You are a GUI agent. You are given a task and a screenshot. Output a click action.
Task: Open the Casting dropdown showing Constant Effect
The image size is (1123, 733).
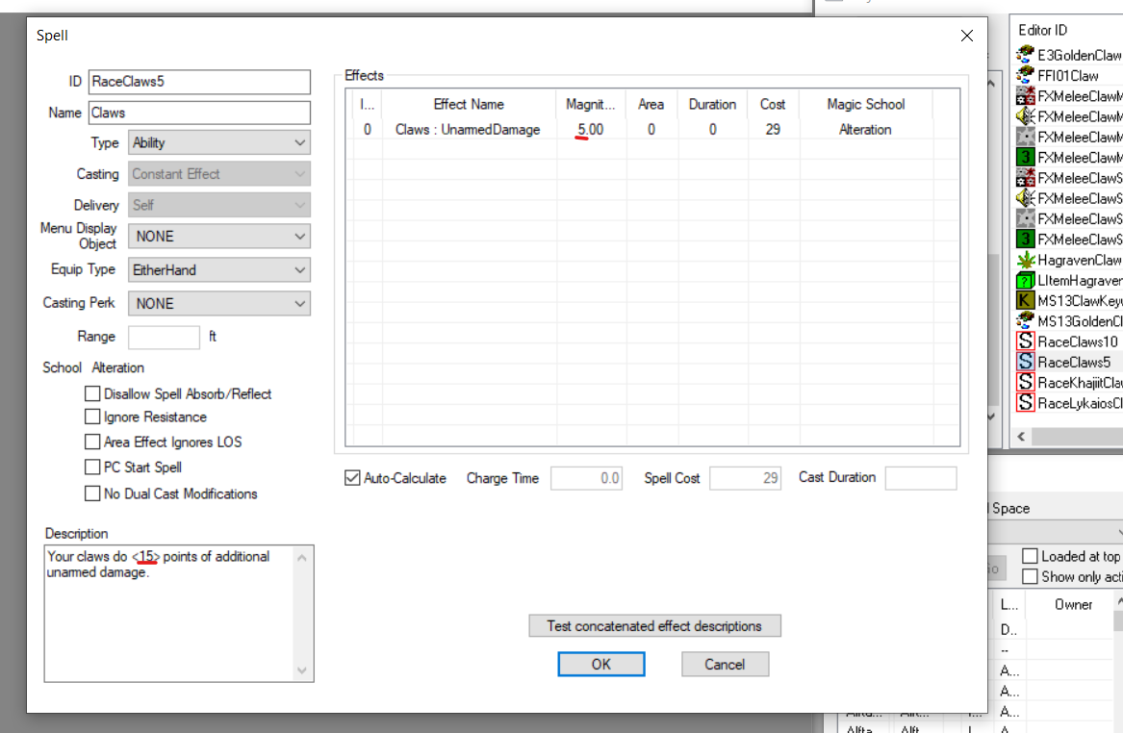coord(219,174)
